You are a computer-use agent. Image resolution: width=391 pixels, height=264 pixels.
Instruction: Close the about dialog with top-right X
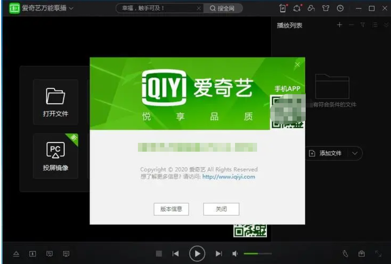coord(297,65)
